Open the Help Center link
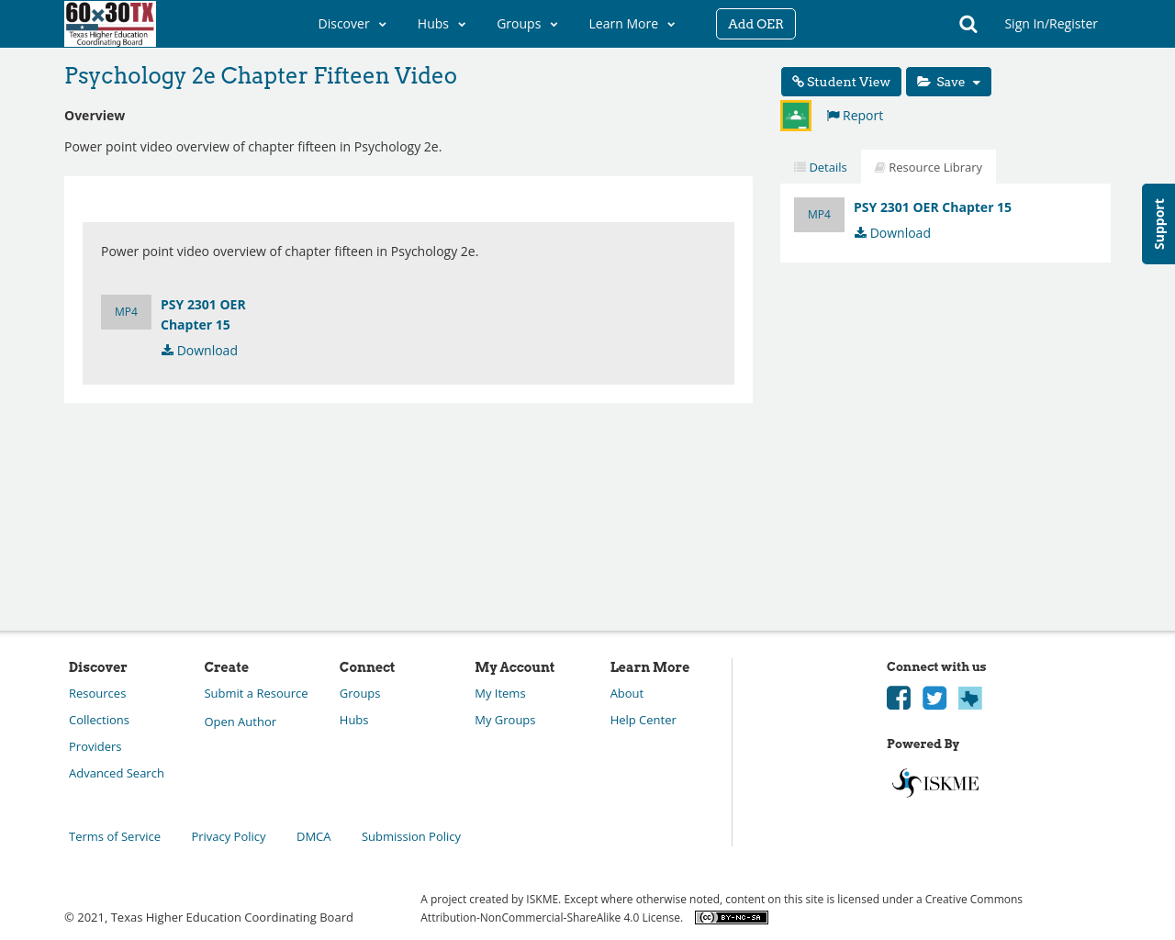Image resolution: width=1175 pixels, height=940 pixels. click(x=643, y=718)
